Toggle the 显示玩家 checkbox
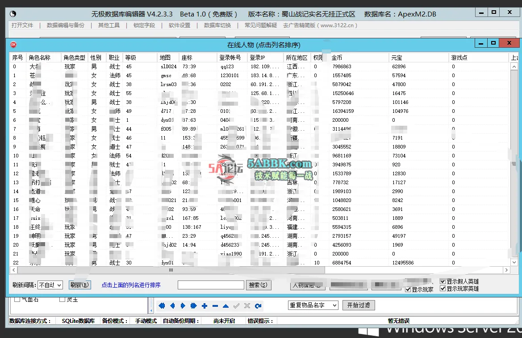 (408, 289)
